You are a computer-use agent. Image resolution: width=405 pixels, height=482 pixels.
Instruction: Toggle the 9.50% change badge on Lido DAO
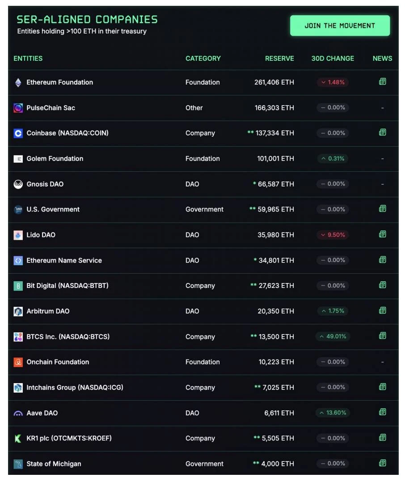tap(332, 235)
